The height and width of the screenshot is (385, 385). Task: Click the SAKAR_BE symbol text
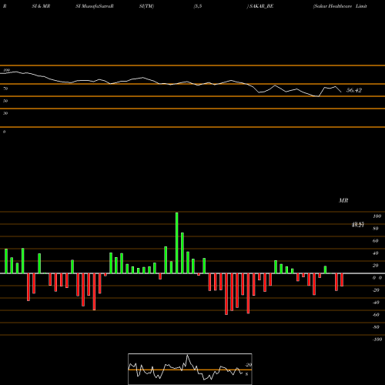pyautogui.click(x=261, y=6)
